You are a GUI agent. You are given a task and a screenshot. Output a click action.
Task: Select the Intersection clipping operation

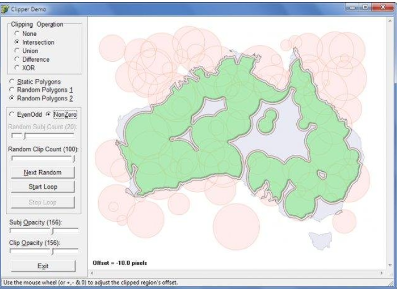click(17, 42)
